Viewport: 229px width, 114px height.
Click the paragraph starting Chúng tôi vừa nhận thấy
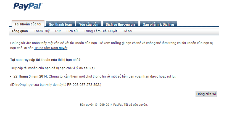coord(111,45)
